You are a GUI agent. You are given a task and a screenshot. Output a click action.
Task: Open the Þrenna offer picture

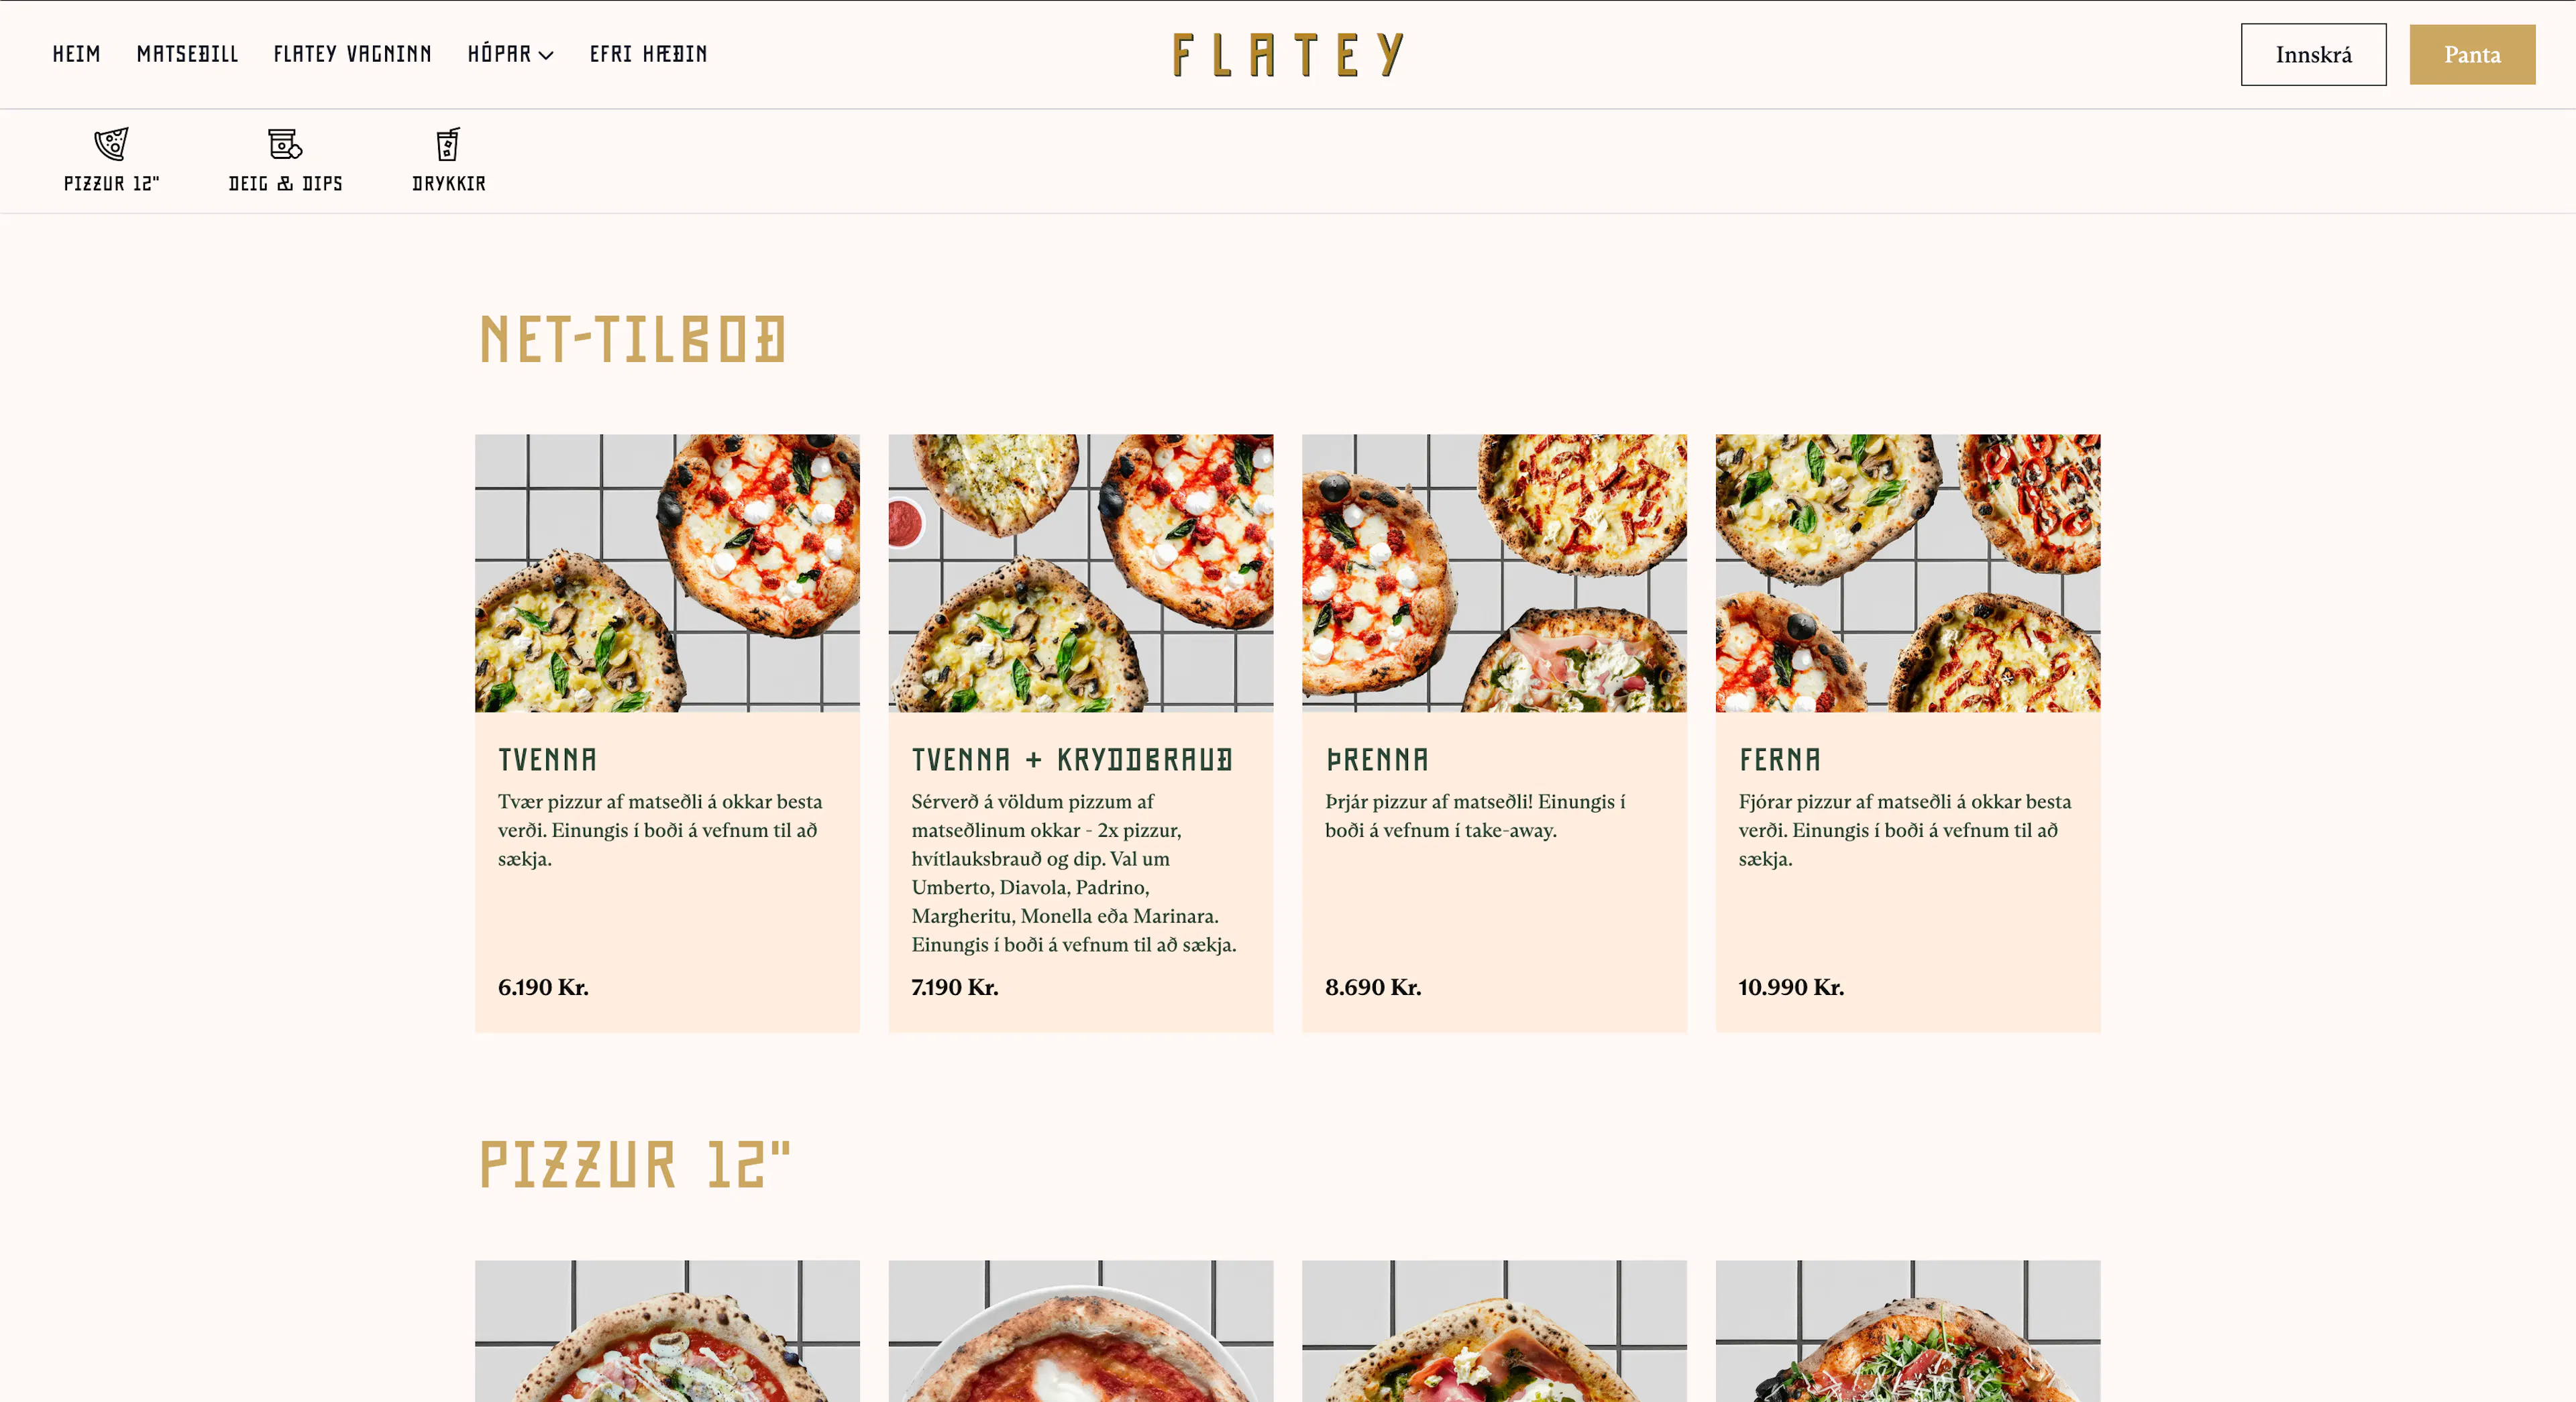tap(1494, 573)
